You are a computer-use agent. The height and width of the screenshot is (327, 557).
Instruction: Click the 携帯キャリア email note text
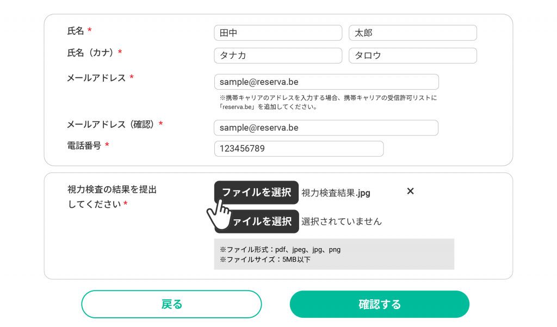click(328, 102)
